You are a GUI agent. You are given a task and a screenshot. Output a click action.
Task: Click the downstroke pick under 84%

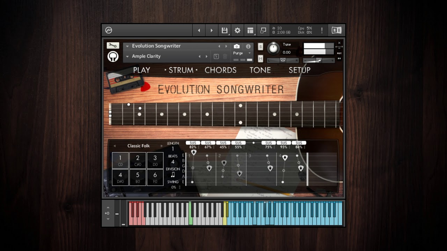[x=301, y=168]
